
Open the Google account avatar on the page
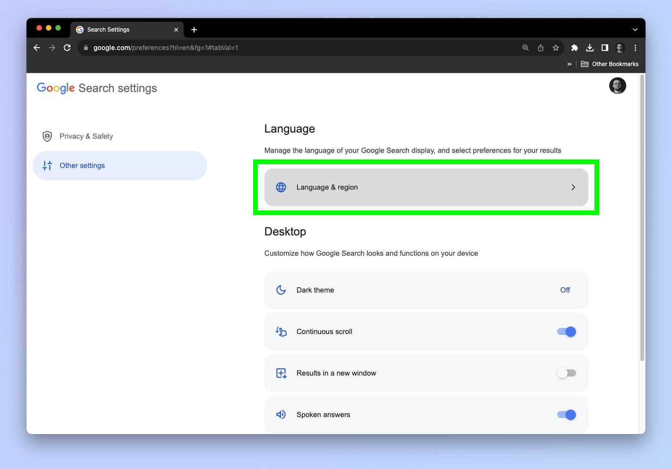(617, 85)
